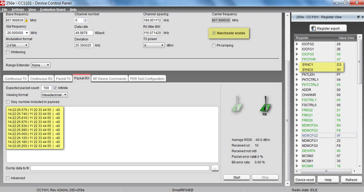Expand the MDMCFG2 register row
The width and height of the screenshot is (364, 192).
297,135
